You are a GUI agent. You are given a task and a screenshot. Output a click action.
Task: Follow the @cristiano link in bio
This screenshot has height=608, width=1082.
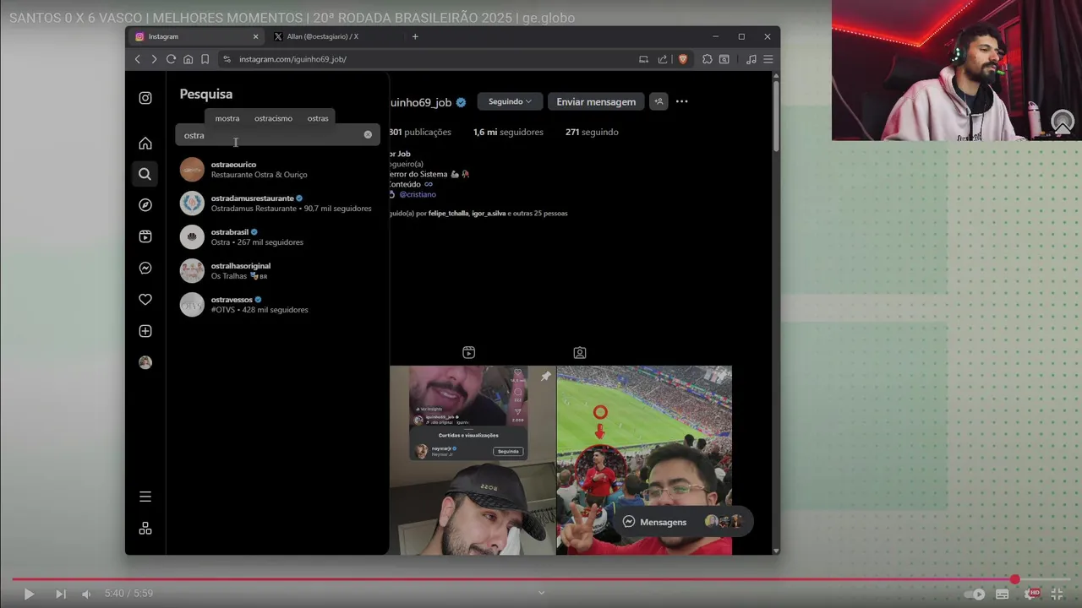[x=418, y=194]
